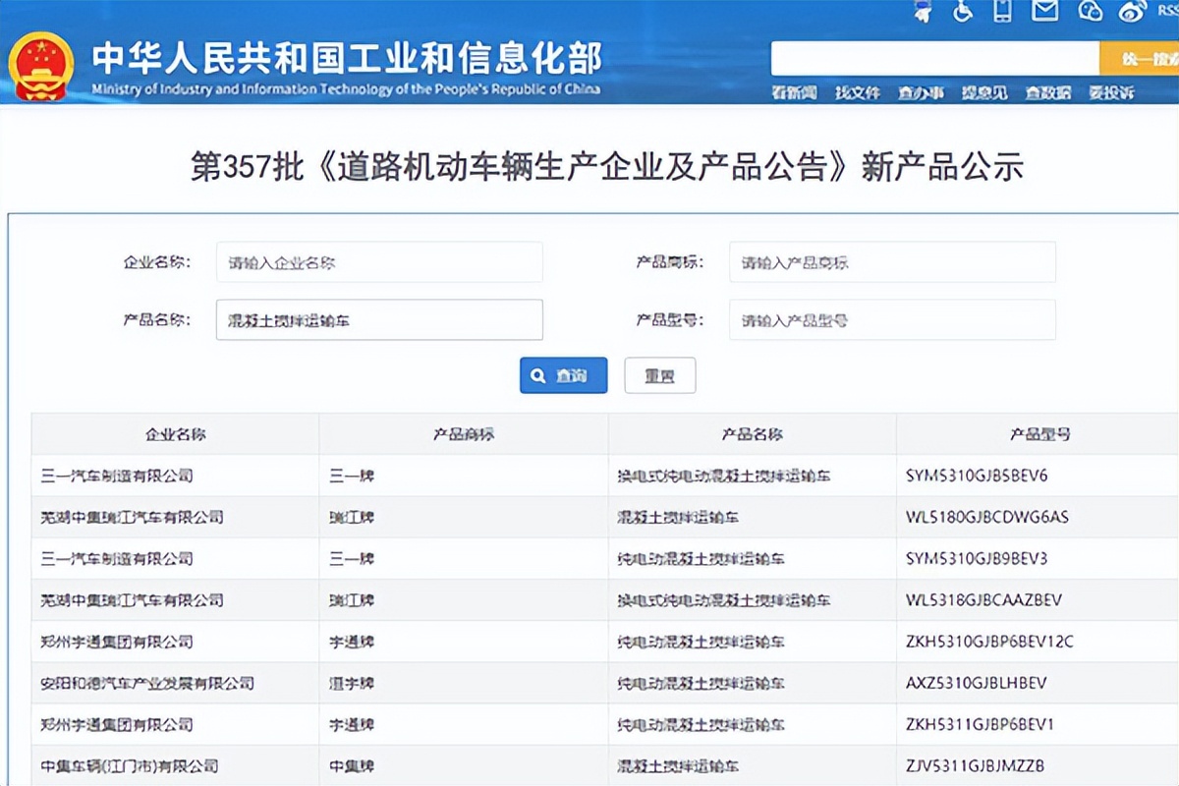Open the email contact icon
The width and height of the screenshot is (1179, 786).
coord(1043,13)
